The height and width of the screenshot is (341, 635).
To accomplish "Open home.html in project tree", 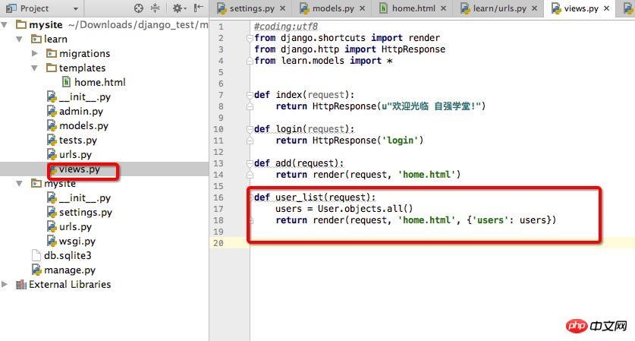I will [x=99, y=82].
